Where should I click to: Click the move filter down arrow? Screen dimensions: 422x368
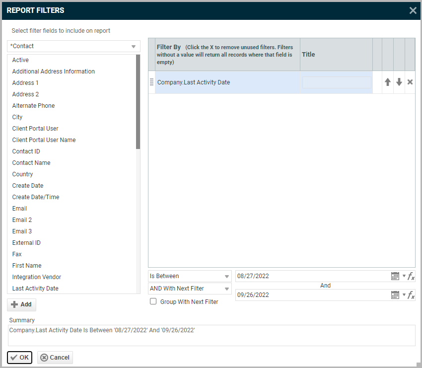(x=399, y=82)
